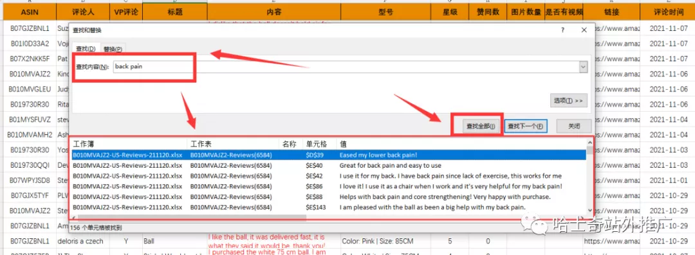Select the result "Great for back pain and easy to use"
Image resolution: width=695 pixels, height=255 pixels.
[390, 166]
